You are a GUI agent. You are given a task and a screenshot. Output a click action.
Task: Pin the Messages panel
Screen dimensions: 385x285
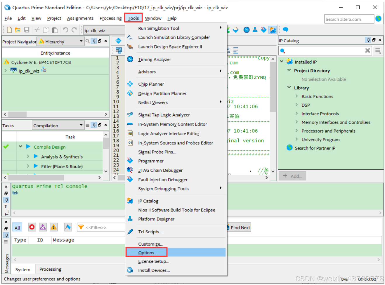click(x=6, y=235)
